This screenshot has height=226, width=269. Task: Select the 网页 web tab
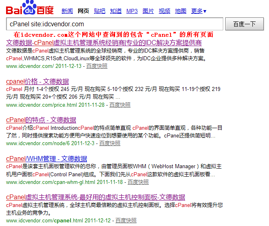[x=83, y=11]
